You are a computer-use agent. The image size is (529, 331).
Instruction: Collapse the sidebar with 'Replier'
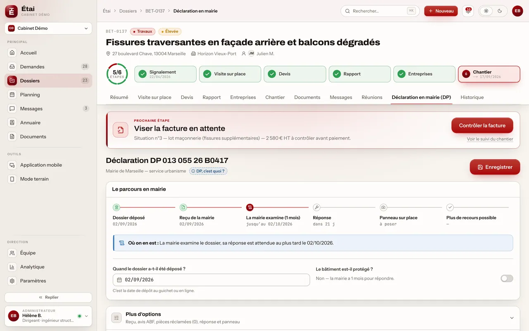coord(48,297)
